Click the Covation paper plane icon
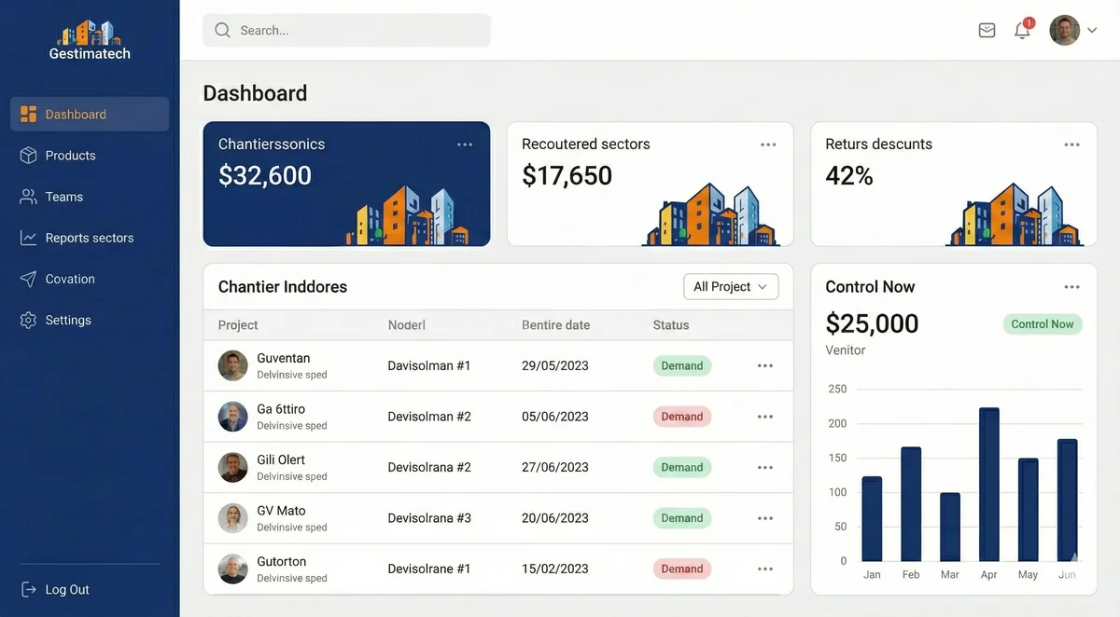The width and height of the screenshot is (1120, 617). pyautogui.click(x=28, y=279)
